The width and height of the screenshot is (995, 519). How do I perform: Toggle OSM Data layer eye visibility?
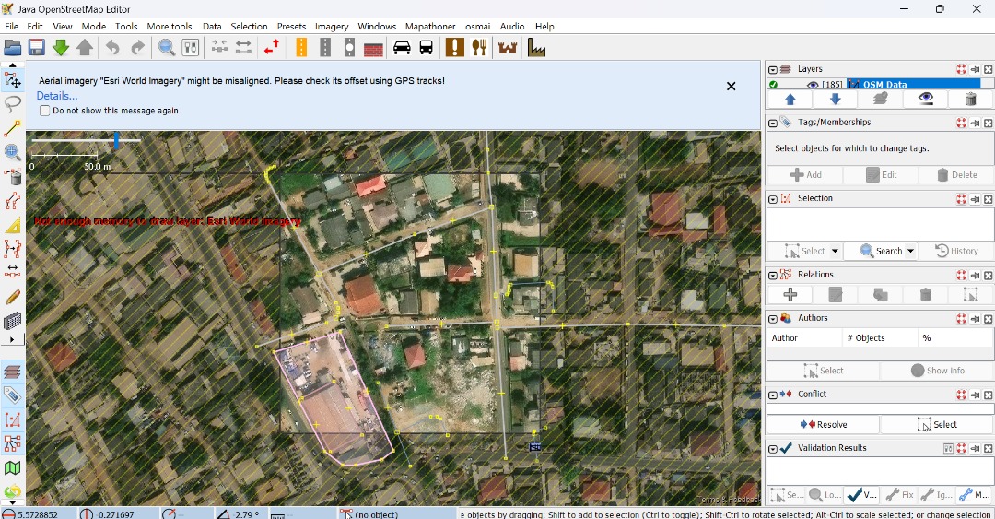point(813,85)
